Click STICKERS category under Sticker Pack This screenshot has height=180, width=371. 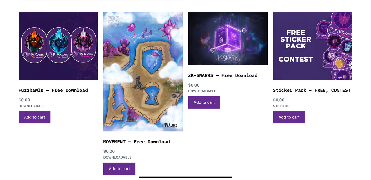281,106
